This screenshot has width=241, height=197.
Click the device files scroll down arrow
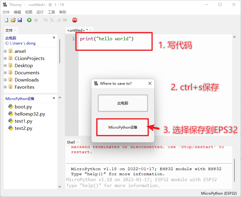click(60, 187)
